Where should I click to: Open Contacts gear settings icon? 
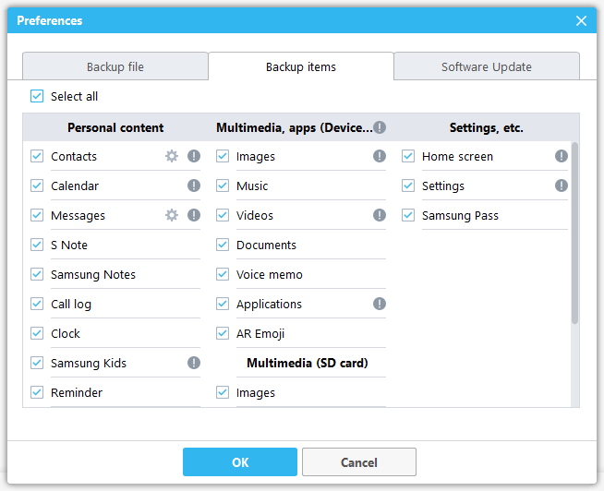(x=171, y=157)
